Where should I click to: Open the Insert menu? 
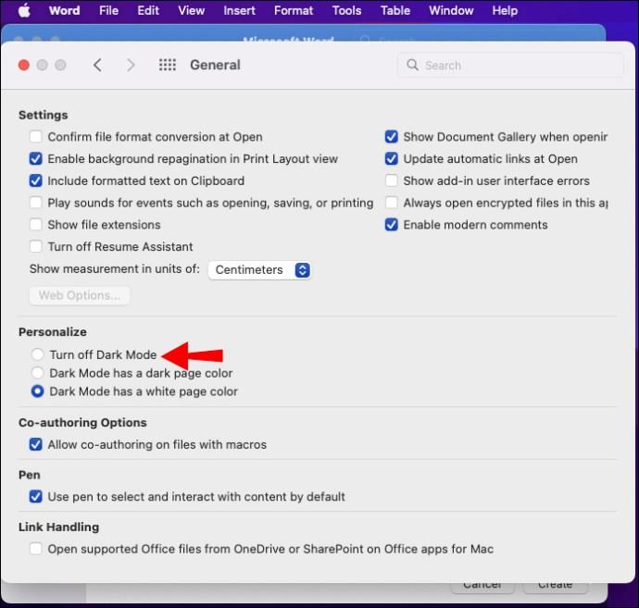point(239,10)
